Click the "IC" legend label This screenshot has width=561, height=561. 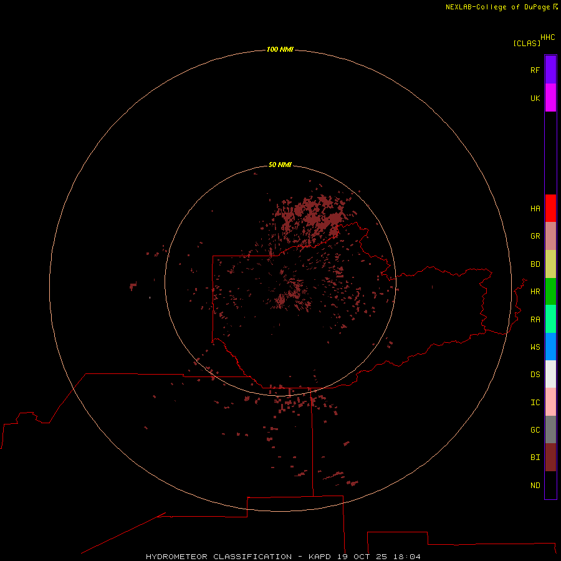click(x=535, y=403)
